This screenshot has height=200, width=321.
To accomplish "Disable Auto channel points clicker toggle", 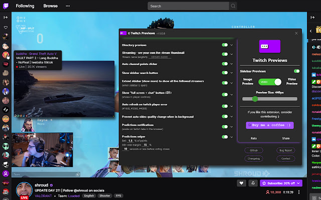I will tap(224, 63).
